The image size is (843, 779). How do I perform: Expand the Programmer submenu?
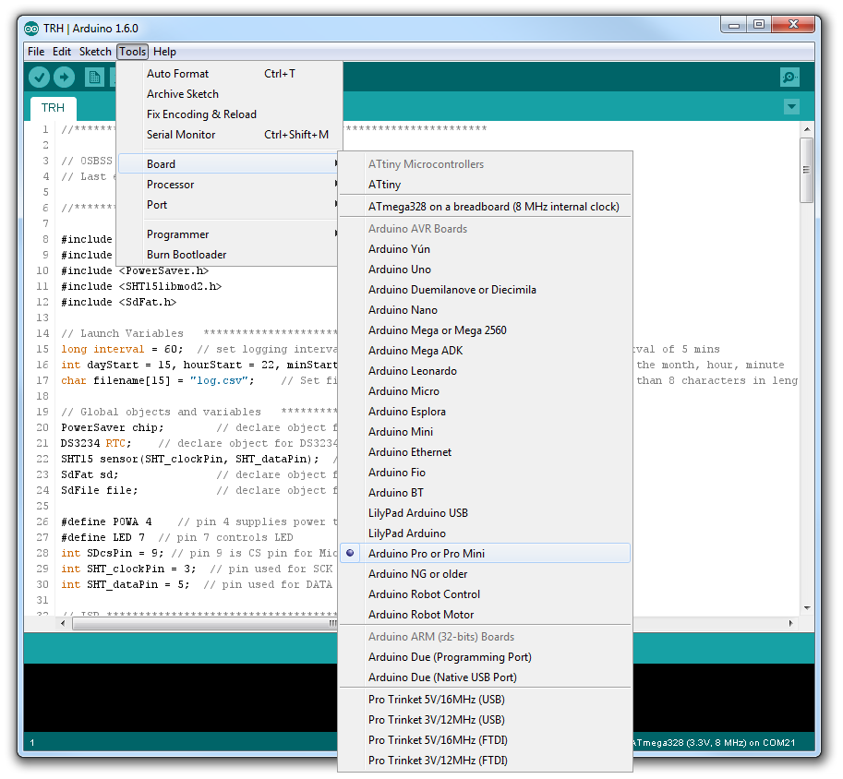(x=230, y=234)
